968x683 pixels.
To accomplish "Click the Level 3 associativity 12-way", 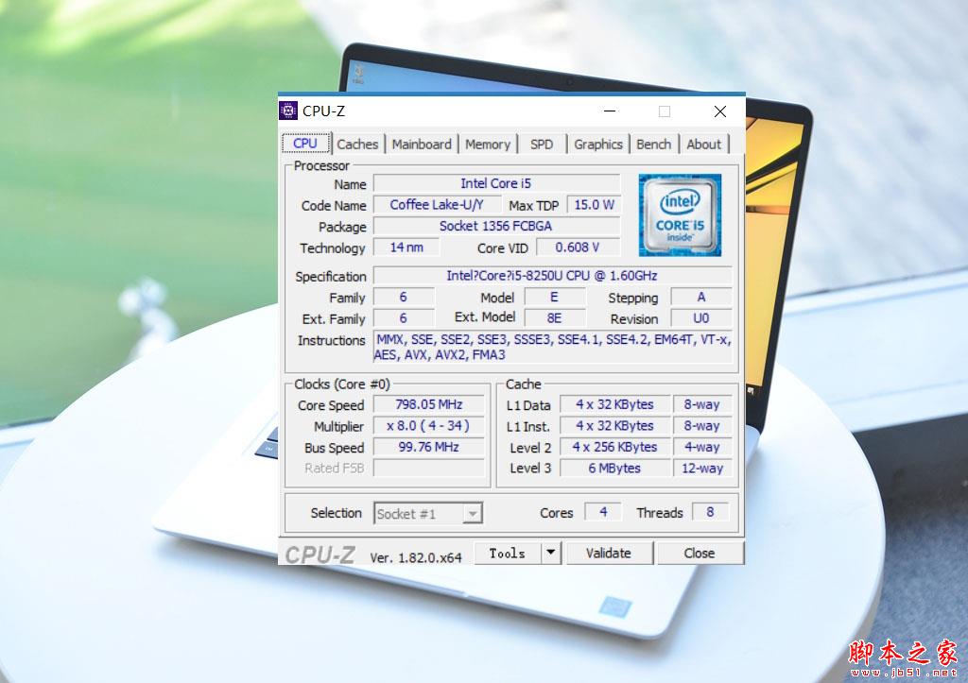I will click(x=702, y=469).
